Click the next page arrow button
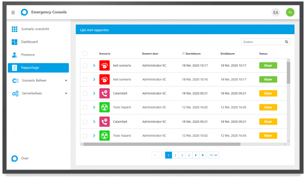The image size is (306, 179). pos(196,155)
